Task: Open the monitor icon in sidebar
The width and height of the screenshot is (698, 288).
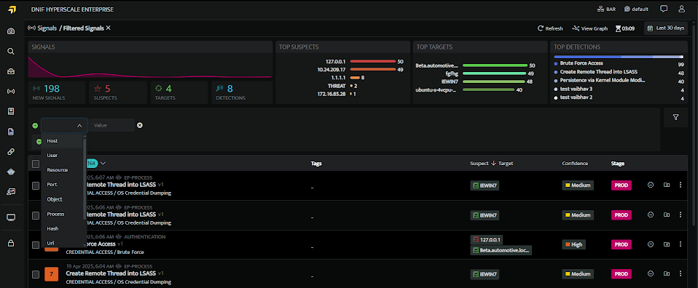Action: tap(11, 217)
